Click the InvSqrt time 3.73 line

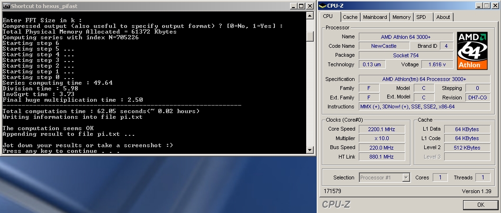click(38, 94)
